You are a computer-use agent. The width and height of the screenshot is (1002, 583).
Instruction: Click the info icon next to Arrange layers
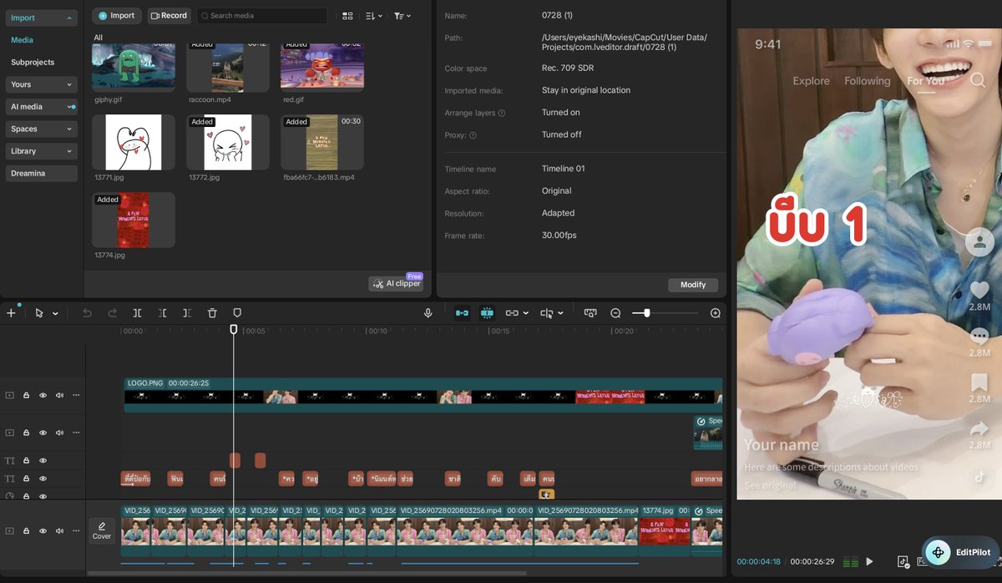502,113
